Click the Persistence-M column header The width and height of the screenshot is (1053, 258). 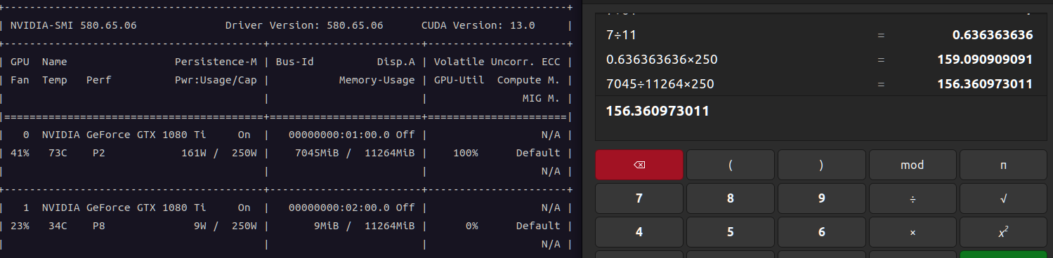click(216, 62)
